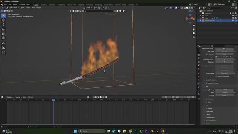
Task: Switch perspective/orthographic grid icon
Action: pyautogui.click(x=194, y=37)
